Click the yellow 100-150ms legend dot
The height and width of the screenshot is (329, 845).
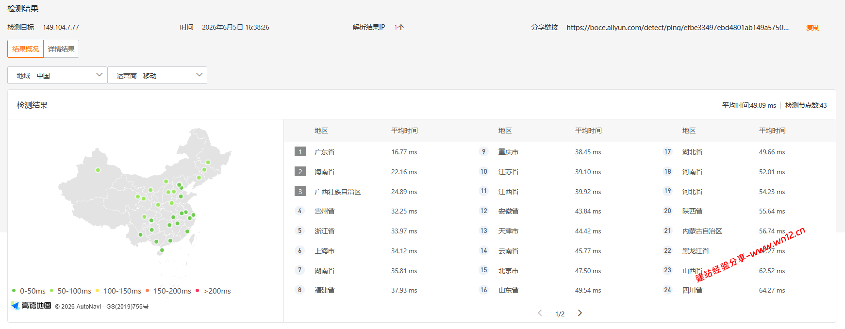point(97,291)
